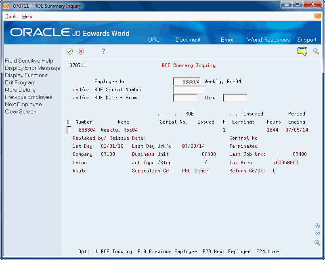This screenshot has width=325, height=260.
Task: Click Last Day Wrk'd value 07/03/14
Action: coord(193,146)
